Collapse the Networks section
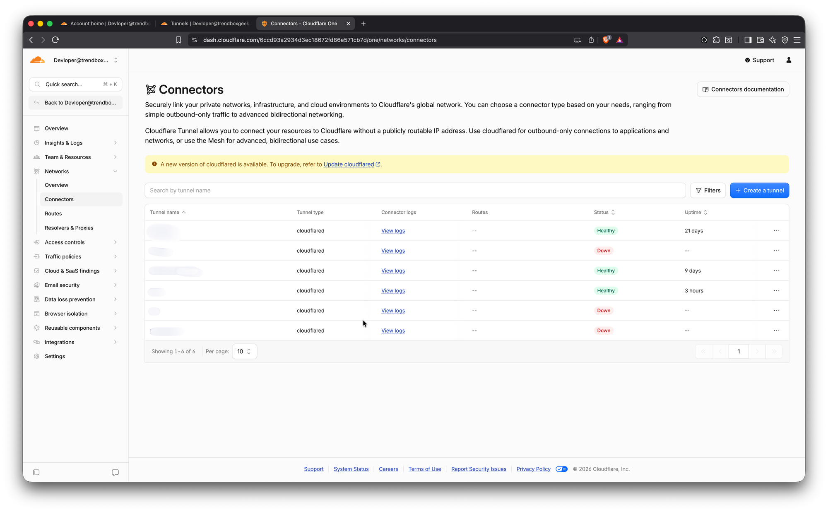The height and width of the screenshot is (512, 828). click(76, 171)
